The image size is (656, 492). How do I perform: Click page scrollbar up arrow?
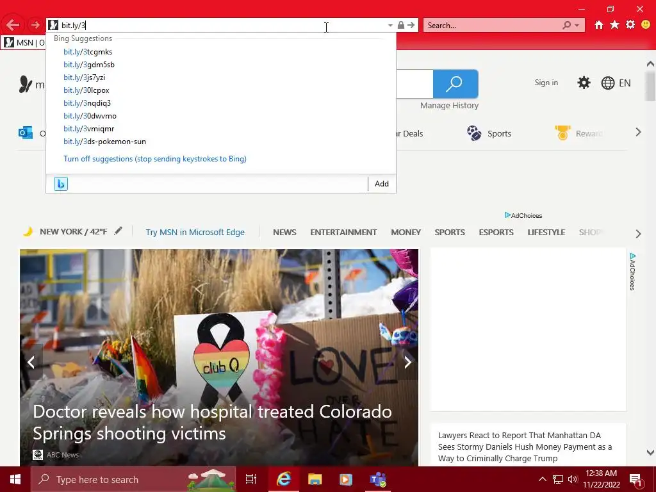(x=650, y=64)
